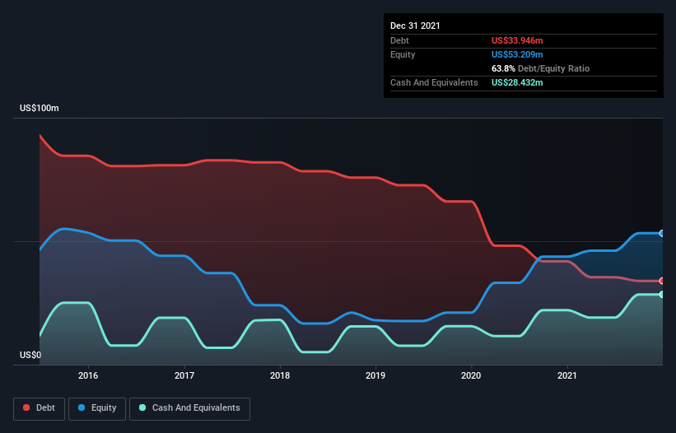Click Cash And Equivalents label in tooltip

pyautogui.click(x=434, y=82)
